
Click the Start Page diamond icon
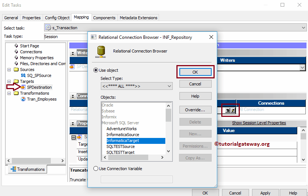tap(16, 45)
